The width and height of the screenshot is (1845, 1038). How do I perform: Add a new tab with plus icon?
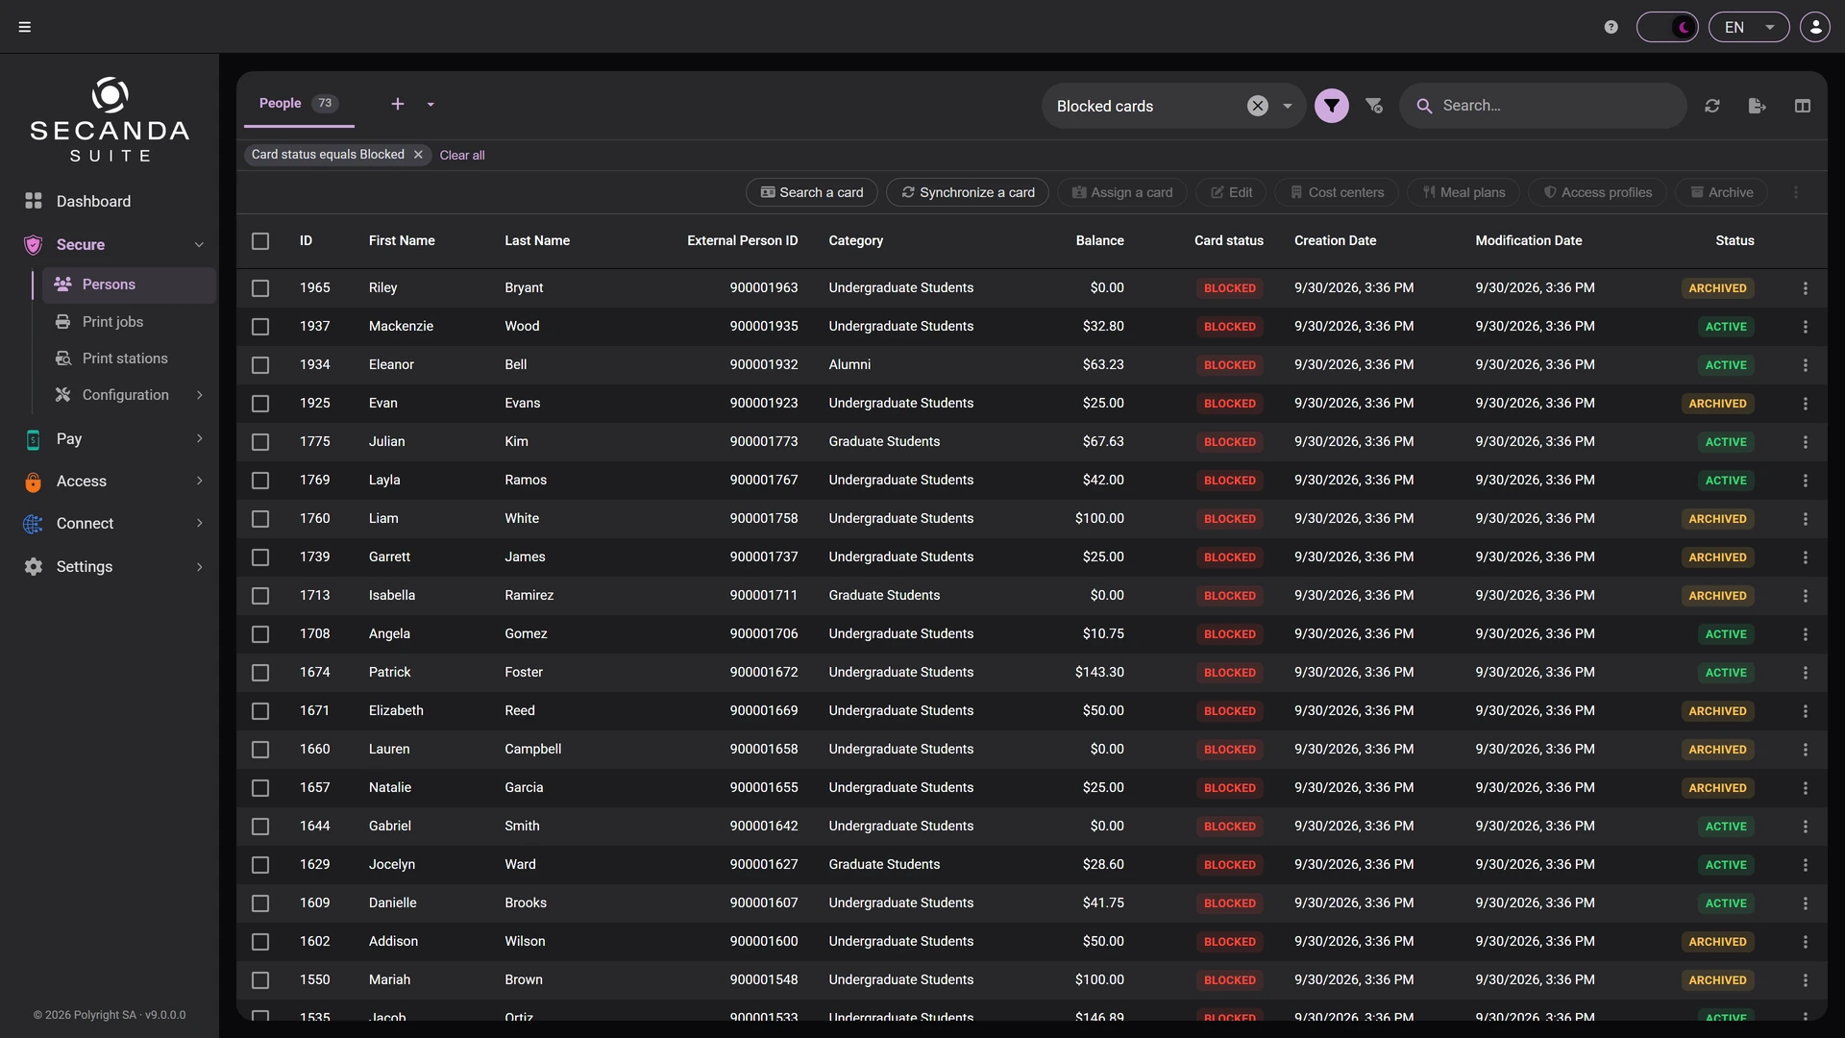[398, 104]
